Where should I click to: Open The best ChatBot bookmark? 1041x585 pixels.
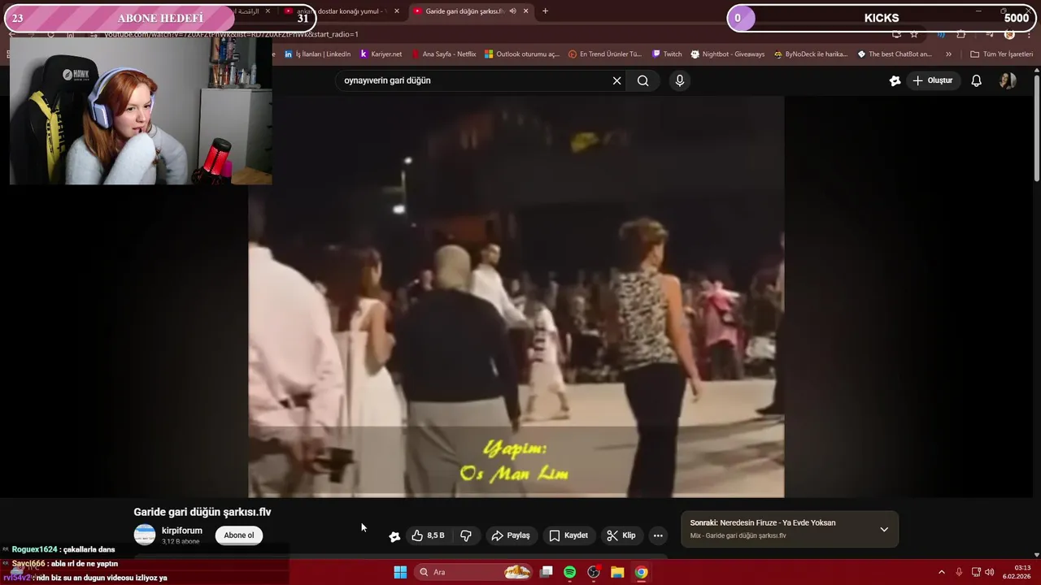pos(895,54)
